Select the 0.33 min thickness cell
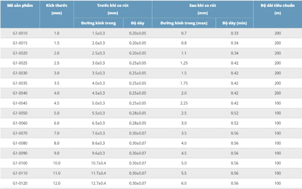Viewport: 302px width, 189px height. (234, 33)
